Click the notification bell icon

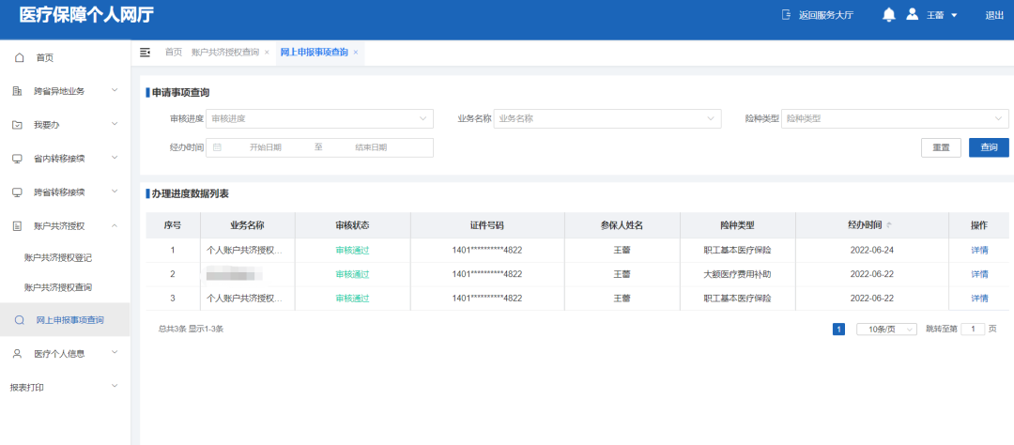pyautogui.click(x=888, y=15)
